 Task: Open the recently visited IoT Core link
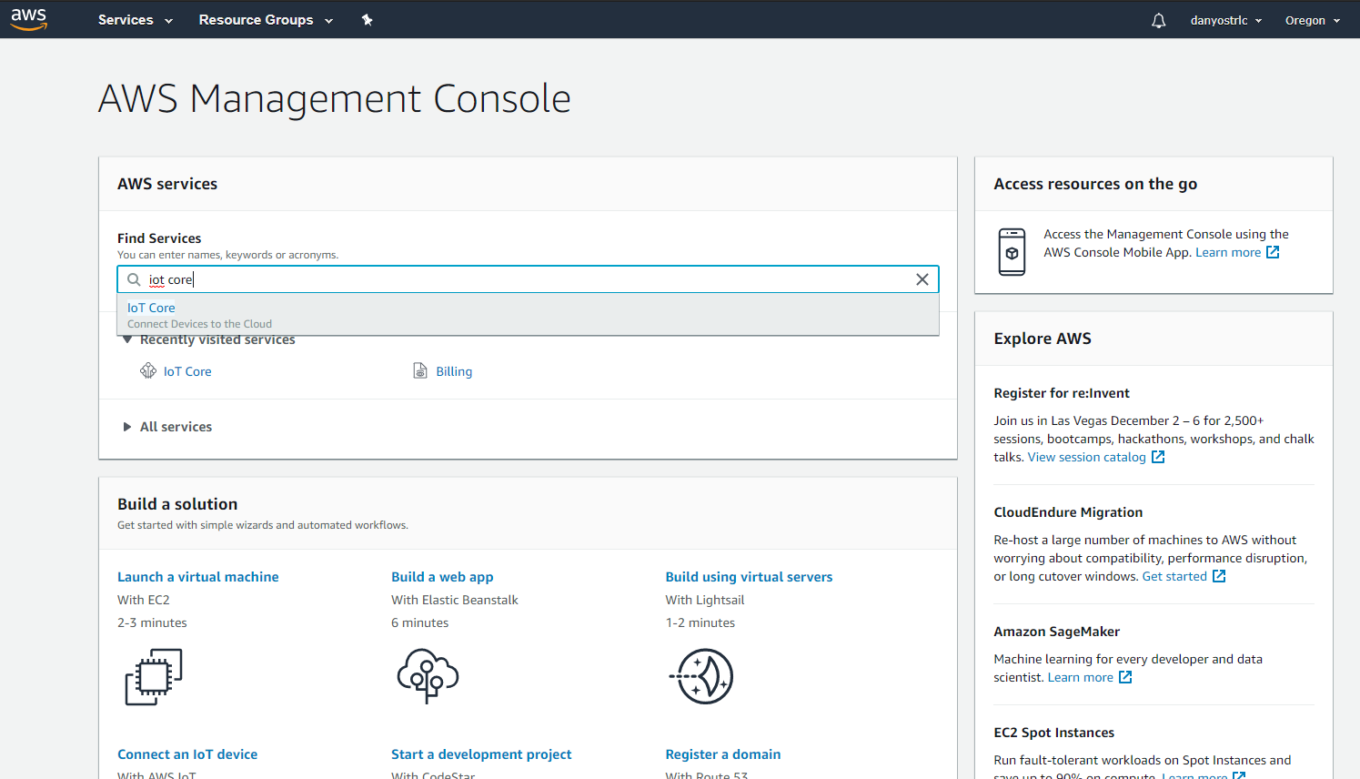point(187,371)
